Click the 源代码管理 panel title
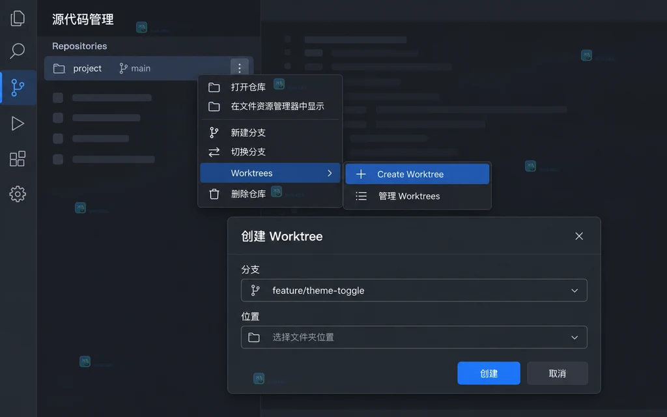 [x=83, y=20]
